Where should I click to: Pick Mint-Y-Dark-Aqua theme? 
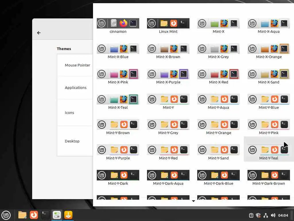click(x=168, y=178)
